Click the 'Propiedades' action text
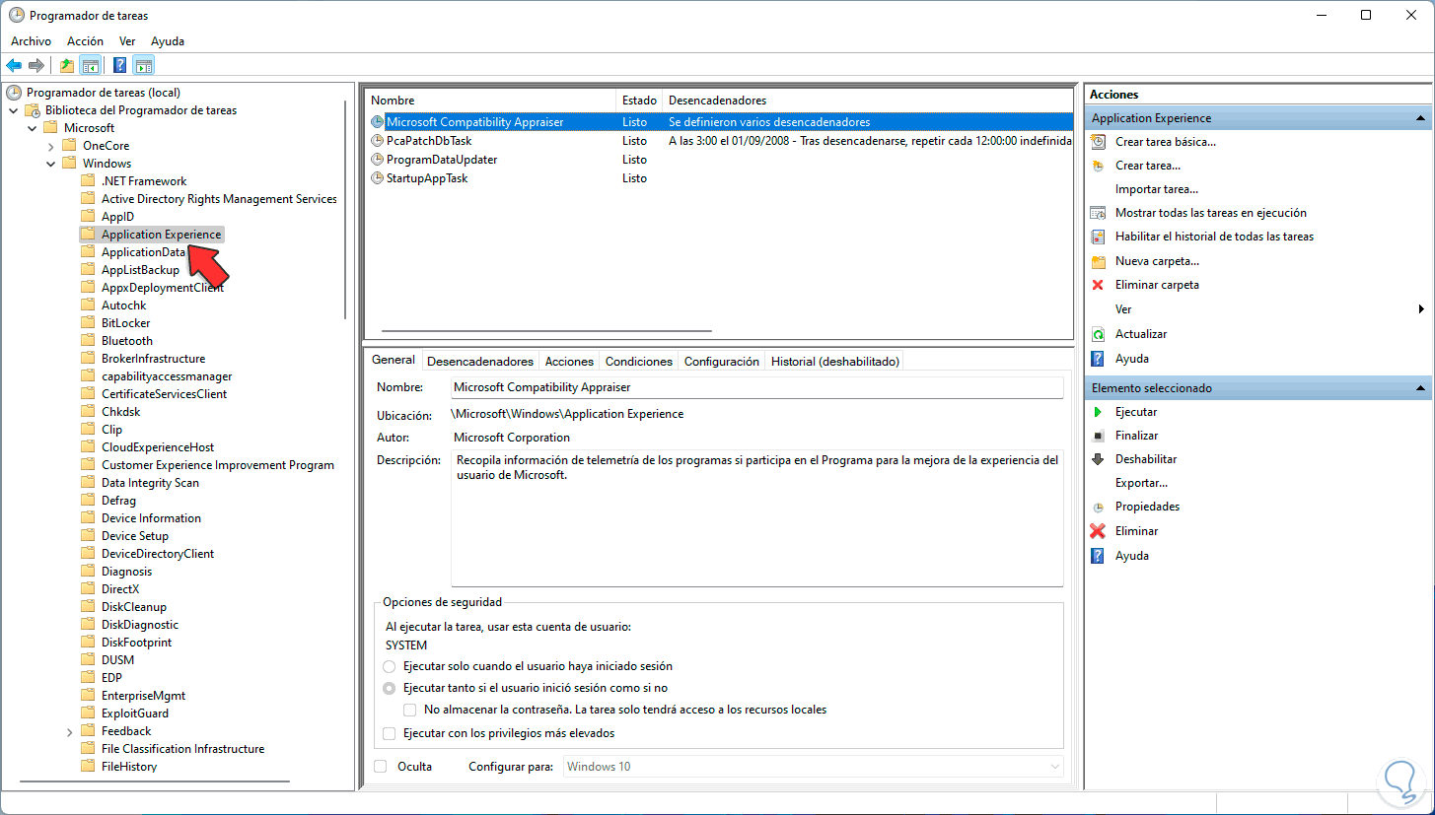The height and width of the screenshot is (815, 1435). 1147,507
